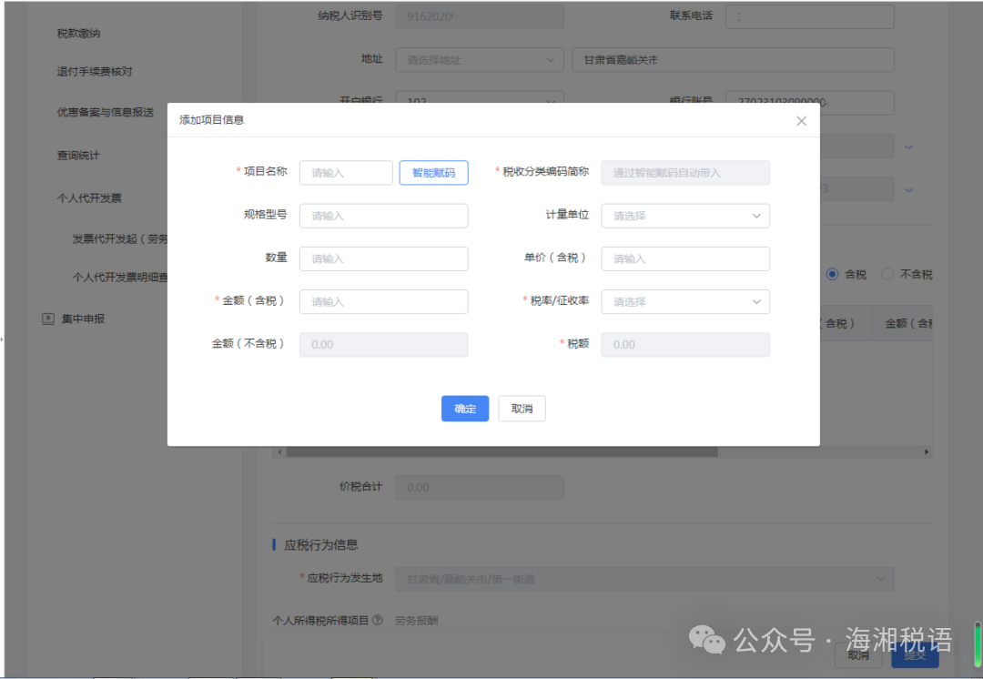Click the 数量 quantity input field

383,258
